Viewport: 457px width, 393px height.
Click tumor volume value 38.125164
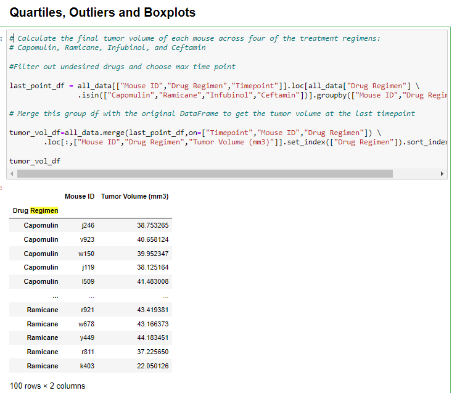pyautogui.click(x=153, y=267)
